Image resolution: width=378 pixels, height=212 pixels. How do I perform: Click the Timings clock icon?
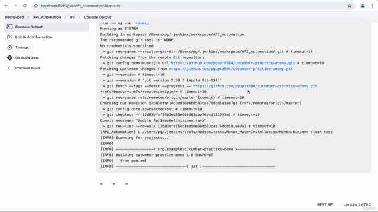click(9, 48)
